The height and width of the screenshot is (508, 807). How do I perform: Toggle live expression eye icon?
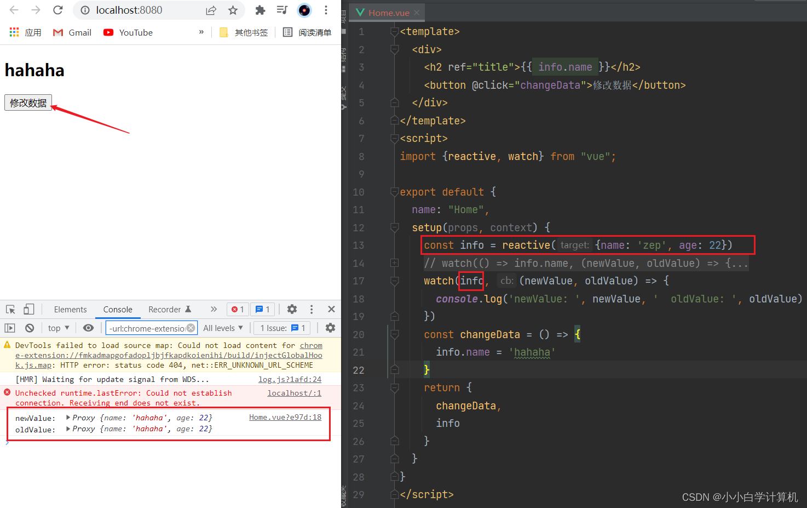tap(88, 328)
